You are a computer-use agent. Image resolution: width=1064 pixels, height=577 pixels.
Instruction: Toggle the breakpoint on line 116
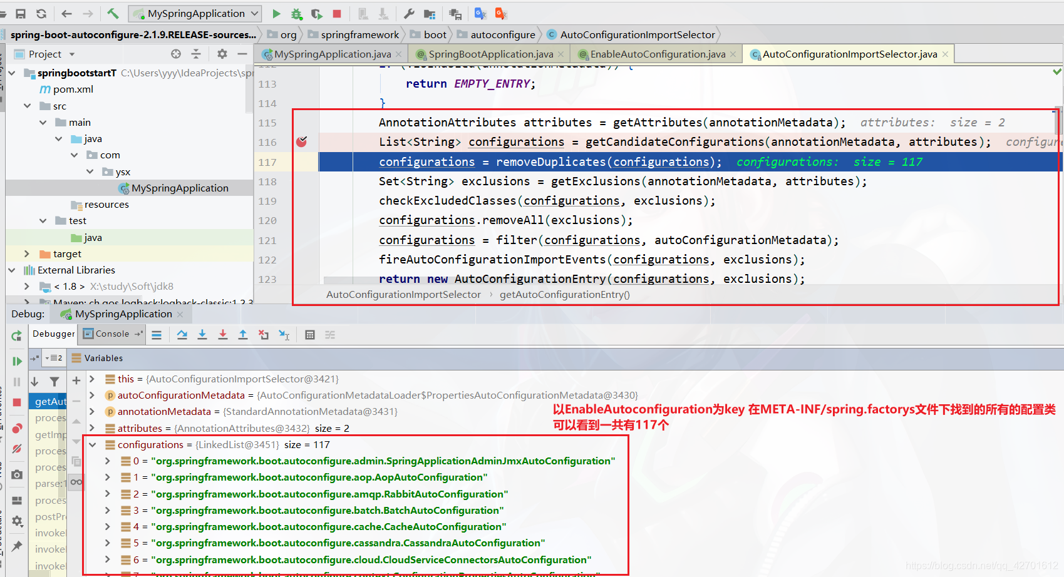[x=301, y=141]
